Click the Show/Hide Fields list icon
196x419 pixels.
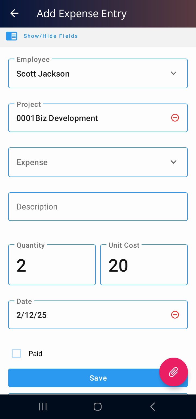click(x=12, y=36)
